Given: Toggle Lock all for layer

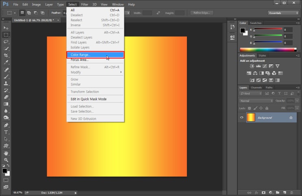Looking at the screenshot, I should click(x=267, y=108).
